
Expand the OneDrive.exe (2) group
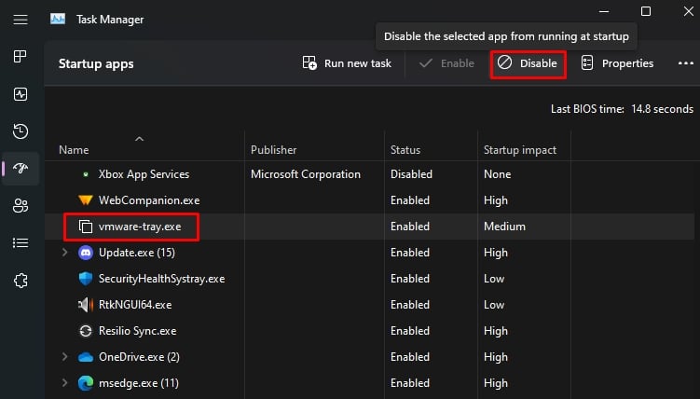(64, 357)
